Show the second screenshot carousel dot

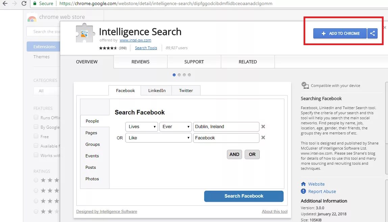coord(179,75)
